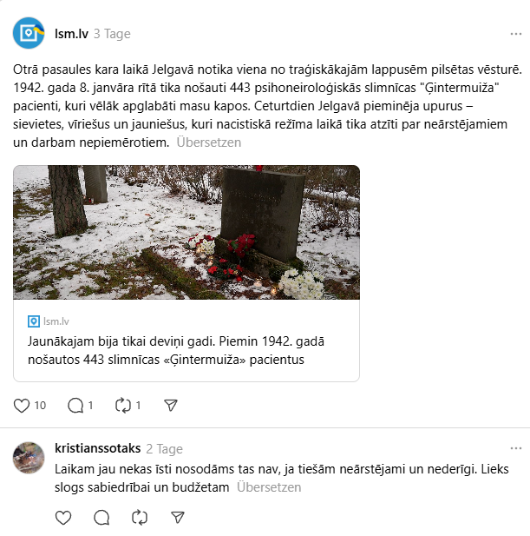This screenshot has width=530, height=536.
Task: Open kristianssotaks profile picture
Action: 29,457
